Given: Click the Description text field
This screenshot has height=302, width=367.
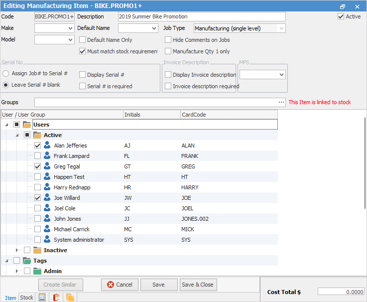Looking at the screenshot, I should coord(202,16).
